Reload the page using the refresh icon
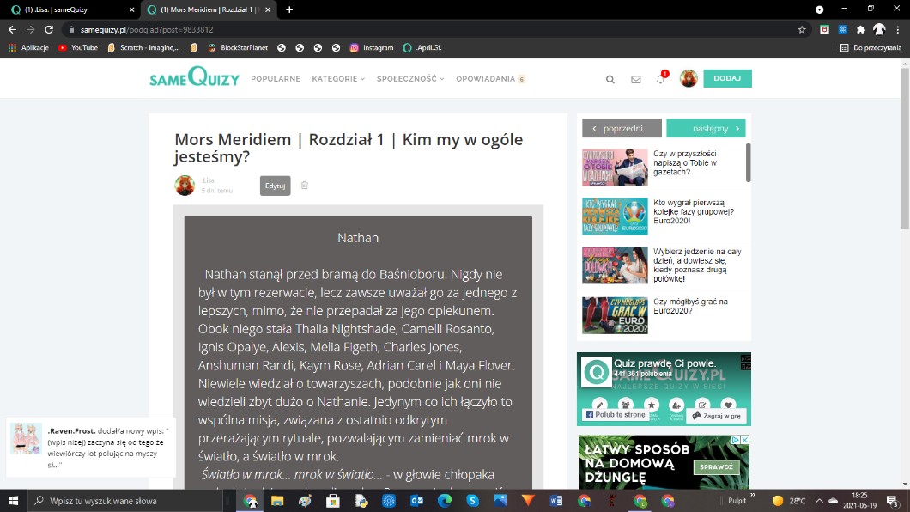 [48, 29]
